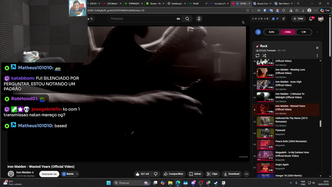The image size is (332, 187).
Task: Open browser favorites list icon
Action: tap(297, 10)
